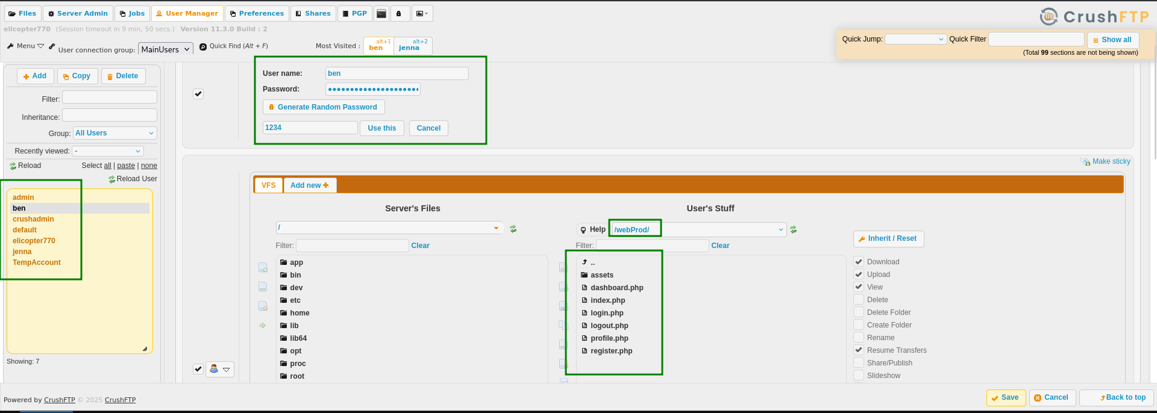Expand the Group All Users dropdown

click(114, 133)
